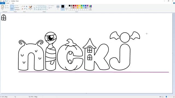Switch to the View tab
The height and width of the screenshot is (98, 175).
(x=13, y=3)
